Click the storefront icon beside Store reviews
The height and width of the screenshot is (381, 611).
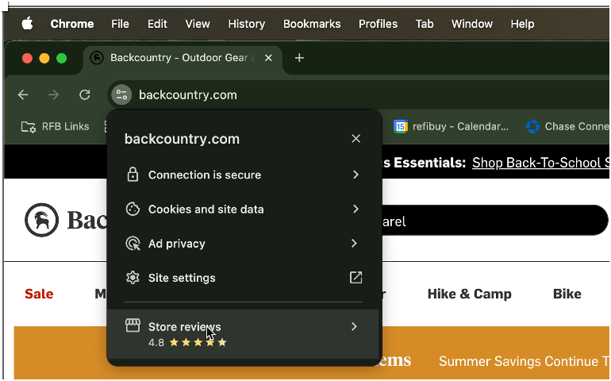click(x=133, y=325)
